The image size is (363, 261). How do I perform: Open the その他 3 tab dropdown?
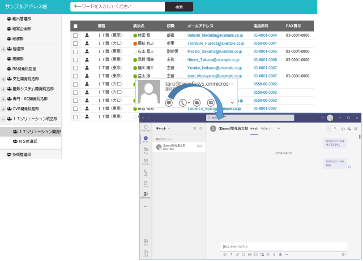267,129
